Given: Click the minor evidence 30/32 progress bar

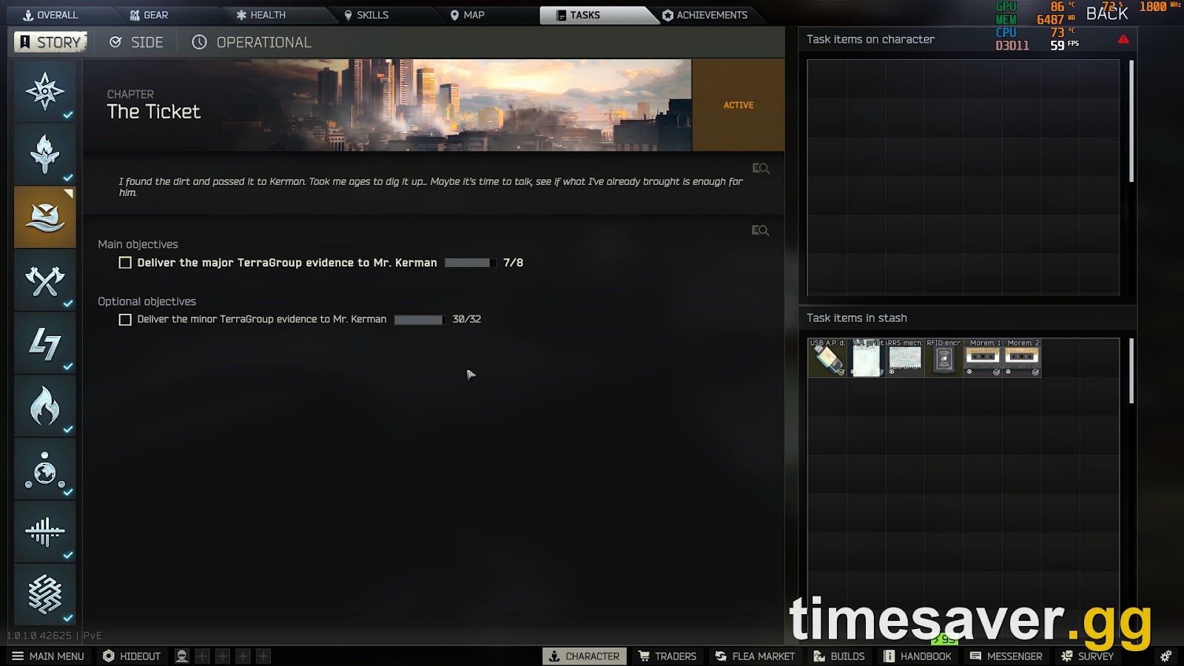Looking at the screenshot, I should point(419,320).
